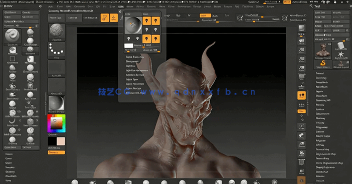Toggle the orange Zadd button
The width and height of the screenshot is (352, 184).
tap(205, 15)
